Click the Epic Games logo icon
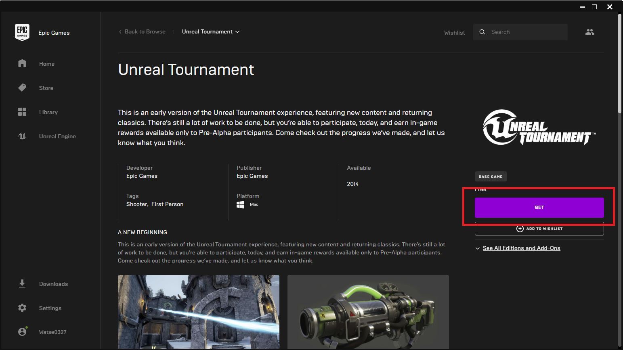 tap(22, 32)
